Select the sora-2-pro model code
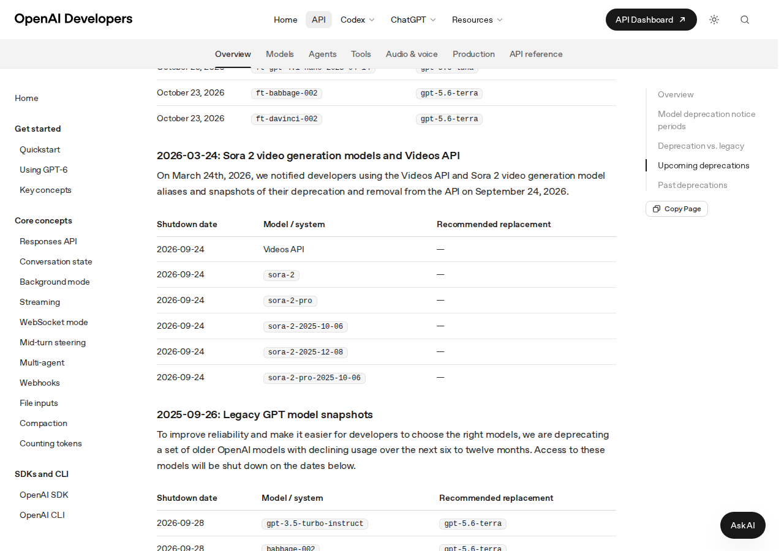 click(290, 301)
